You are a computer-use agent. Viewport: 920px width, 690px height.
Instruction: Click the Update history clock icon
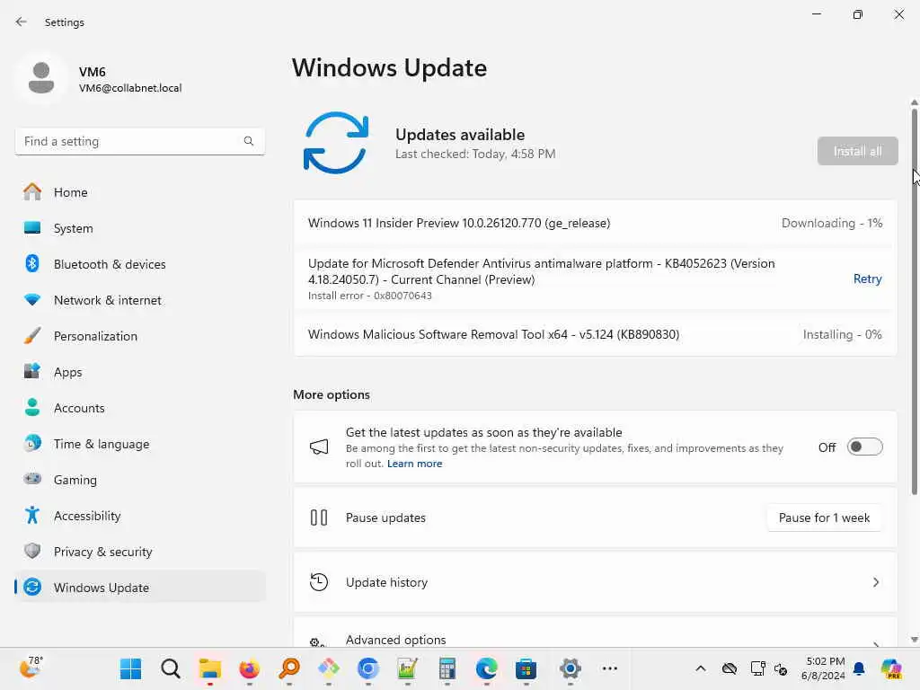(x=319, y=582)
